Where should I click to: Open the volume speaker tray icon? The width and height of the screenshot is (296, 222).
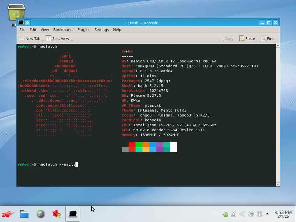coord(242,214)
